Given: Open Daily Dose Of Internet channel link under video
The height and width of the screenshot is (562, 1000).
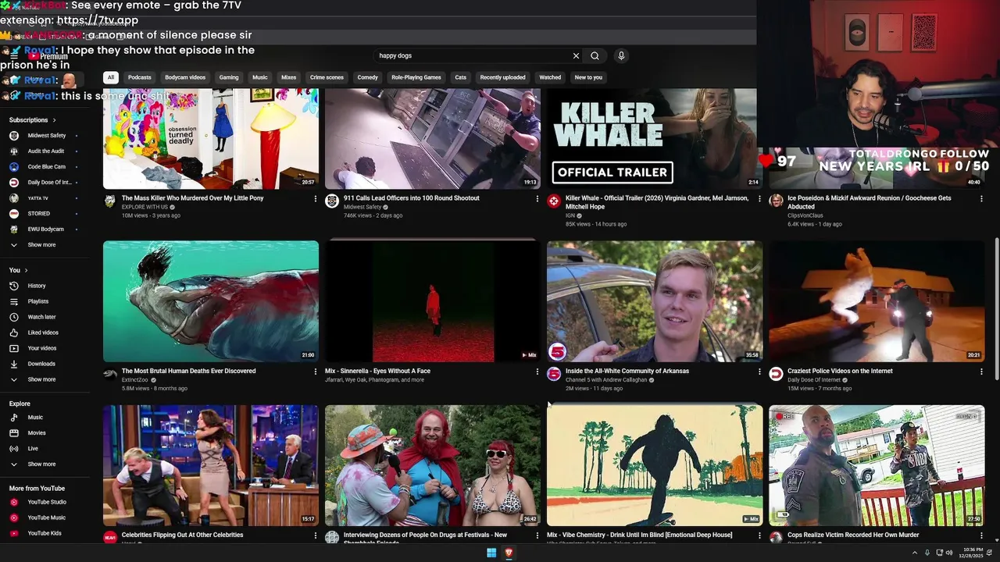Looking at the screenshot, I should tap(814, 380).
